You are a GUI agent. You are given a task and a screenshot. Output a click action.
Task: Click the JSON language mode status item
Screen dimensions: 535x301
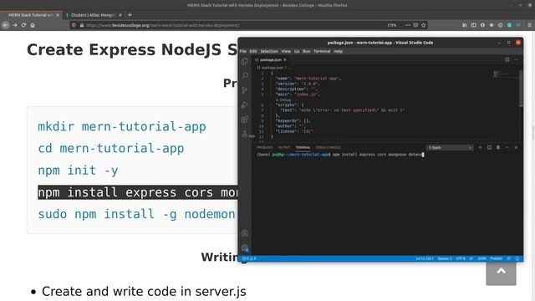pos(481,258)
